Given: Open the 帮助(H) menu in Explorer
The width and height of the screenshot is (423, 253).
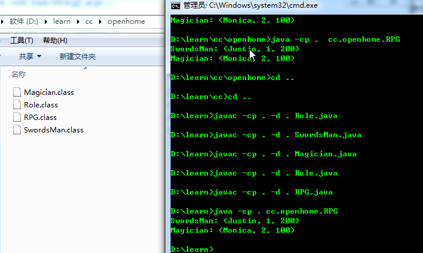Looking at the screenshot, I should (55, 41).
